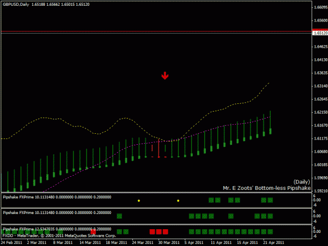Click the (Daily) timeframe label
Screen dimensions: 328x246
(302, 182)
